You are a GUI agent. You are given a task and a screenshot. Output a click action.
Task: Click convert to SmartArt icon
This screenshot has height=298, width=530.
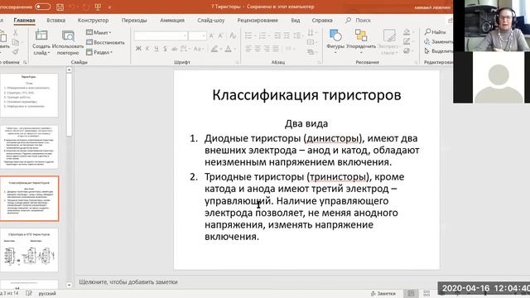pyautogui.click(x=311, y=51)
